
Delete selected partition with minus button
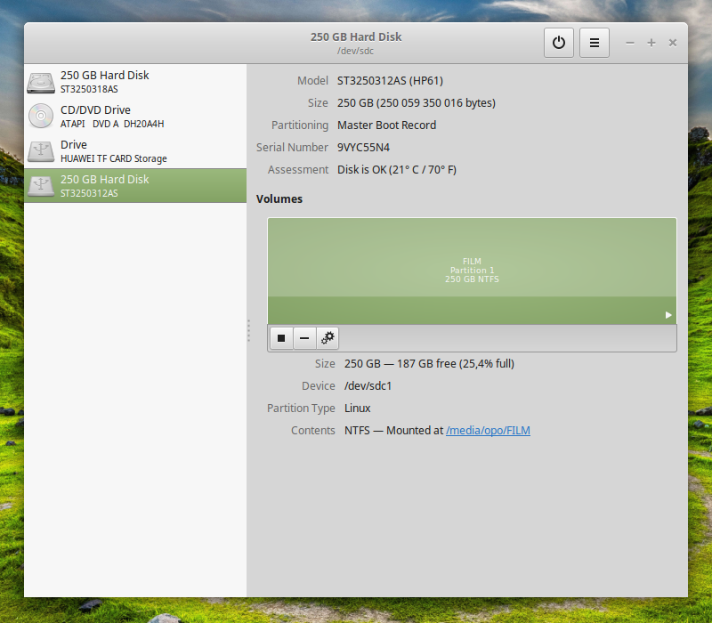pos(304,338)
